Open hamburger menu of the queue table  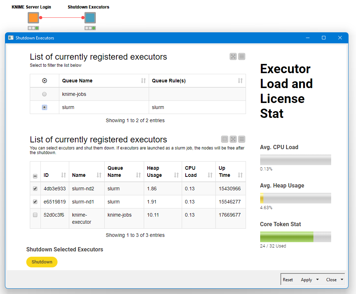[242, 56]
